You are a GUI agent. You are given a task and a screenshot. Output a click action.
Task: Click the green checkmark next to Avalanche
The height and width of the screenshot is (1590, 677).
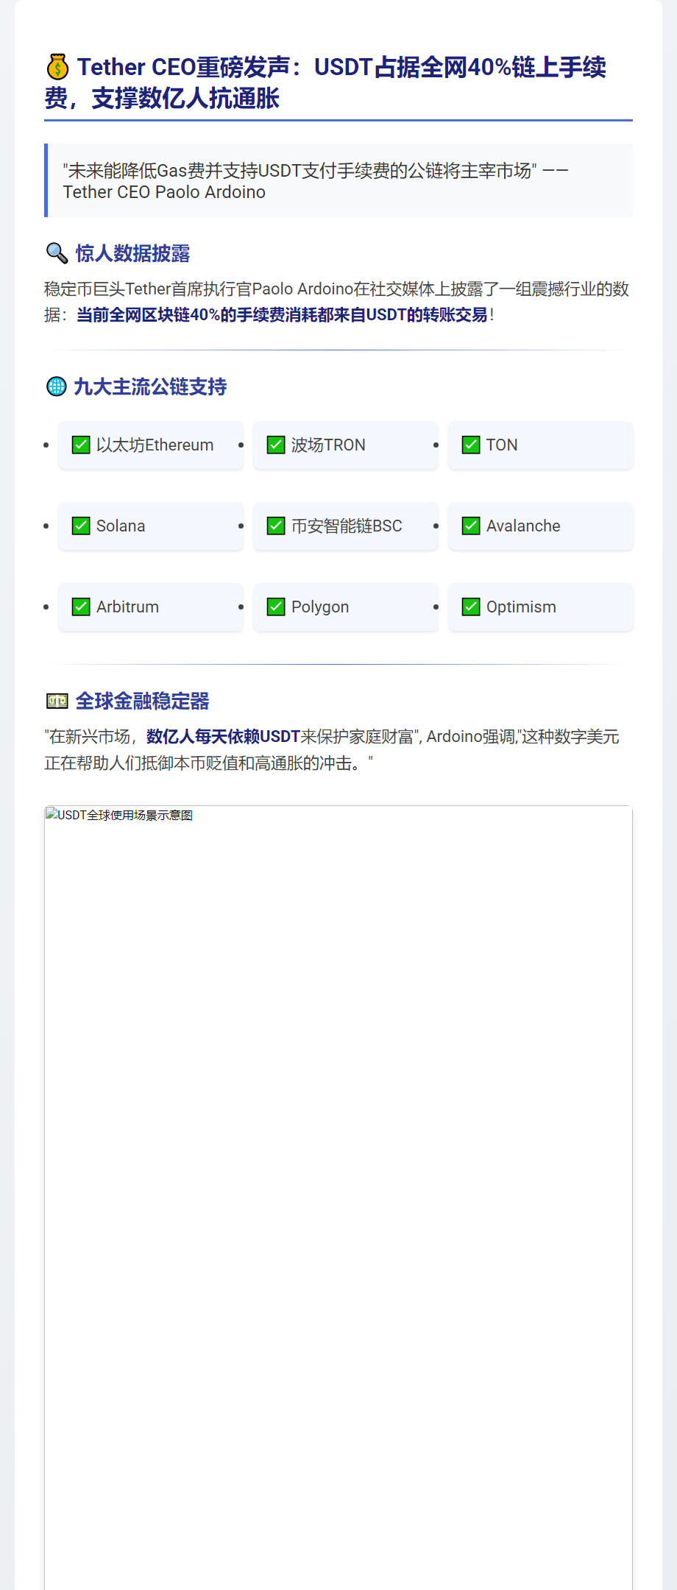[x=471, y=526]
